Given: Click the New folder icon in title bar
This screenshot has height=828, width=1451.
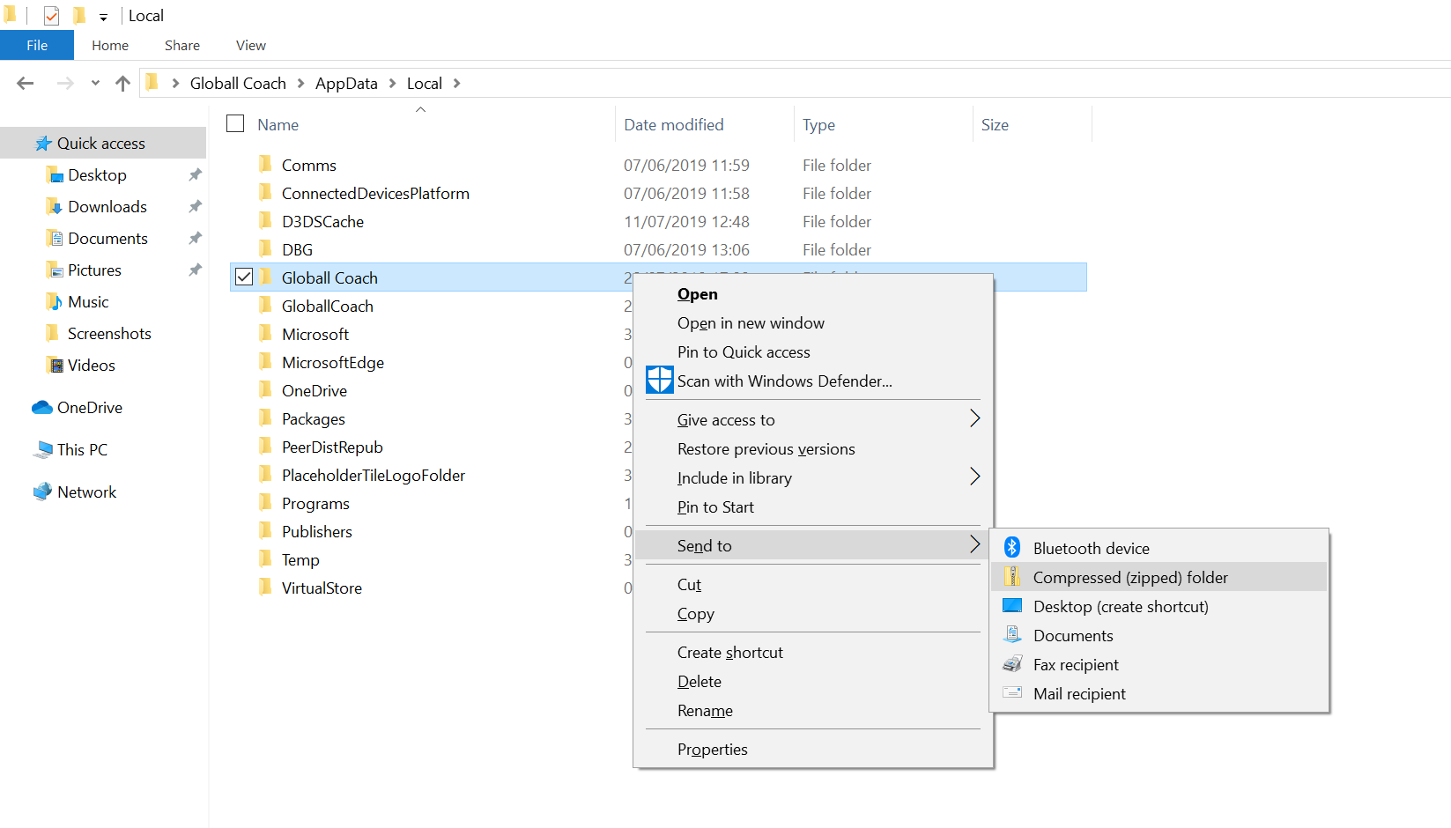Looking at the screenshot, I should [x=78, y=15].
